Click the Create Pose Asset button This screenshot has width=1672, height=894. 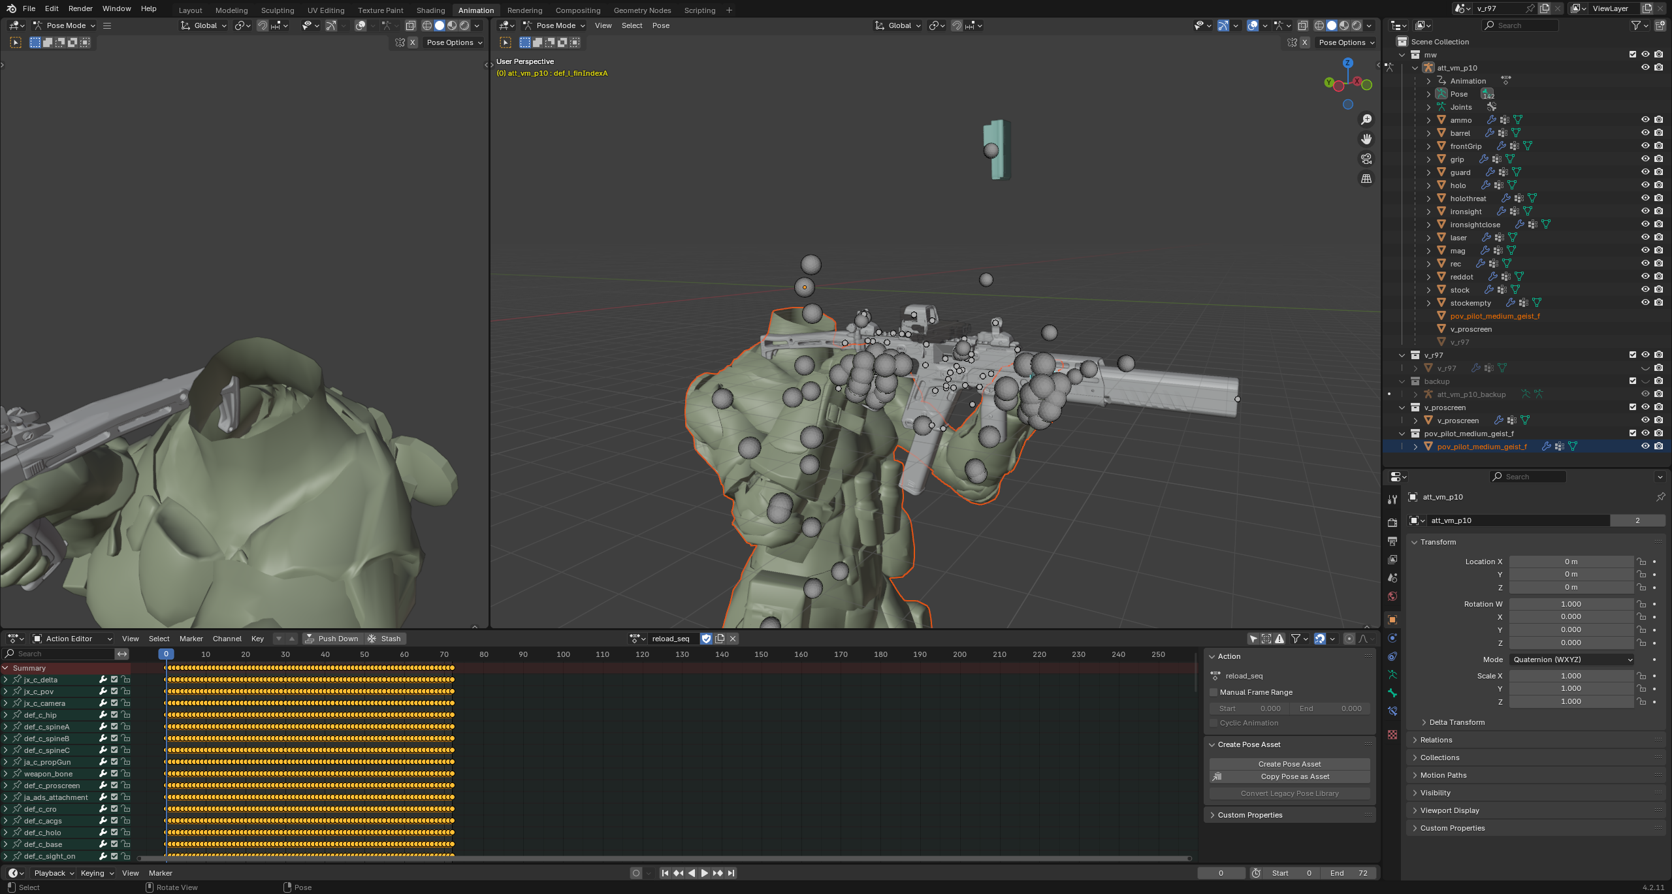pos(1289,764)
